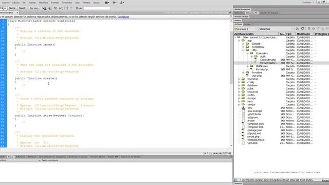Open the Ayuda menu
The width and height of the screenshot is (329, 185).
pyautogui.click(x=96, y=3)
